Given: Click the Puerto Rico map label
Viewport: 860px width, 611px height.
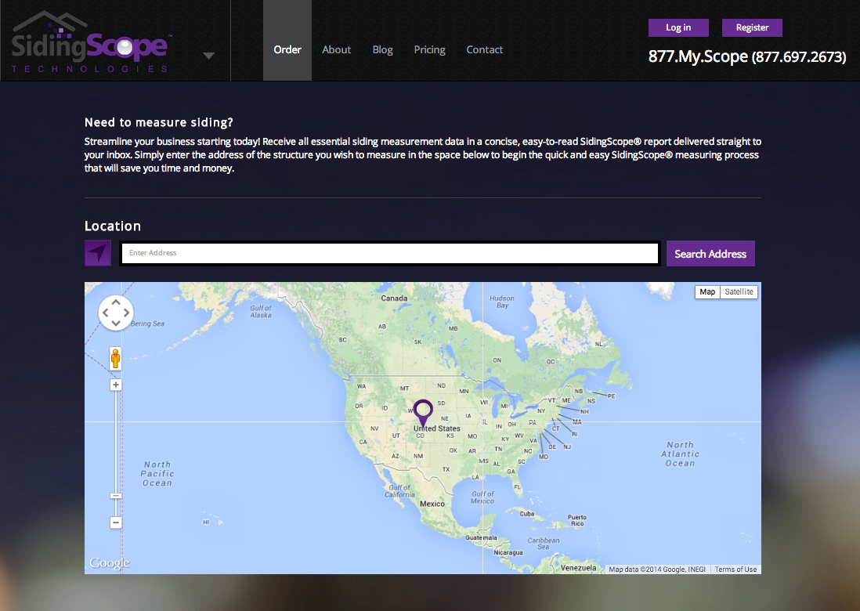Looking at the screenshot, I should pos(577,520).
